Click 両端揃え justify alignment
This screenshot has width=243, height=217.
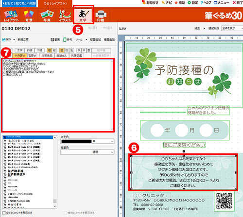coord(62,55)
